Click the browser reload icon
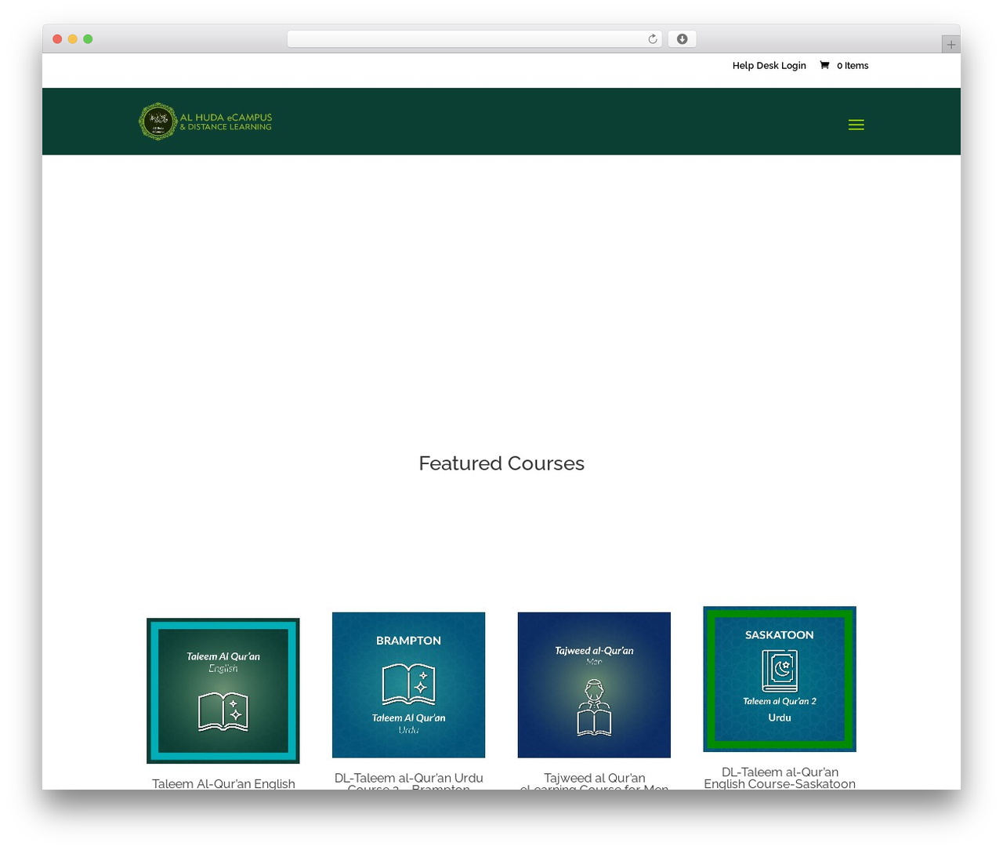This screenshot has width=1003, height=850. tap(653, 39)
